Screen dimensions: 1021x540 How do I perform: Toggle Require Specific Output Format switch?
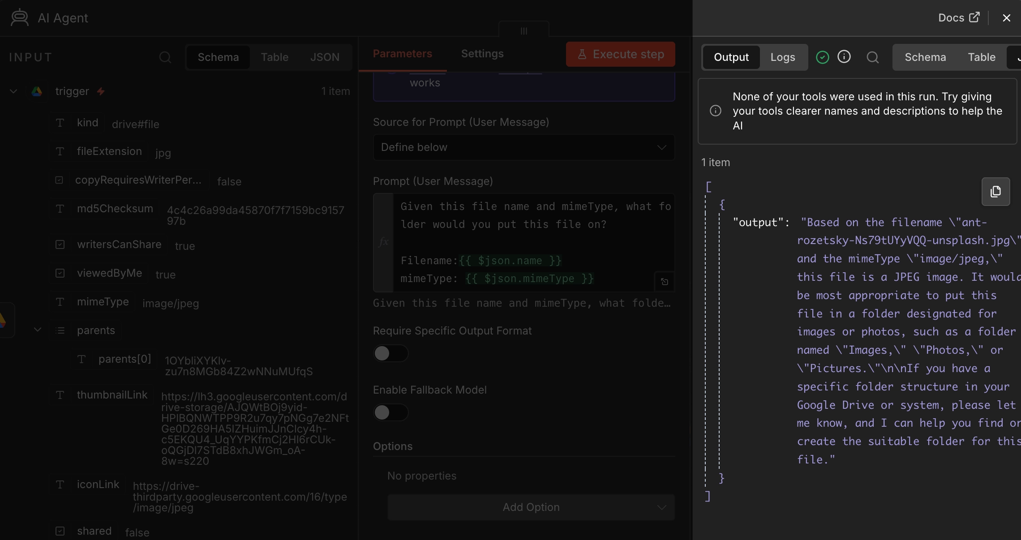click(x=390, y=353)
